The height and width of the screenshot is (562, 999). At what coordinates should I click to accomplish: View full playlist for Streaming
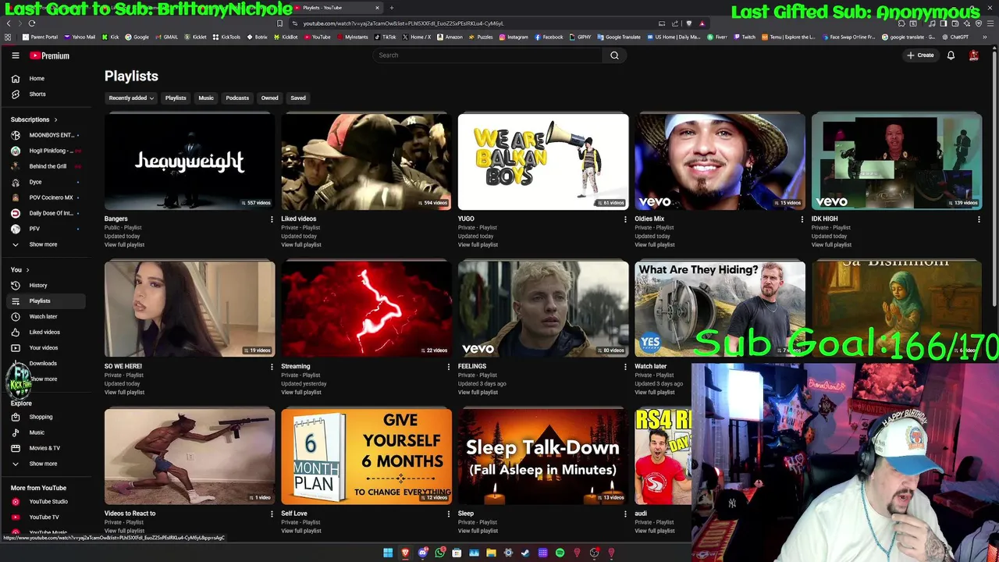[x=301, y=392]
